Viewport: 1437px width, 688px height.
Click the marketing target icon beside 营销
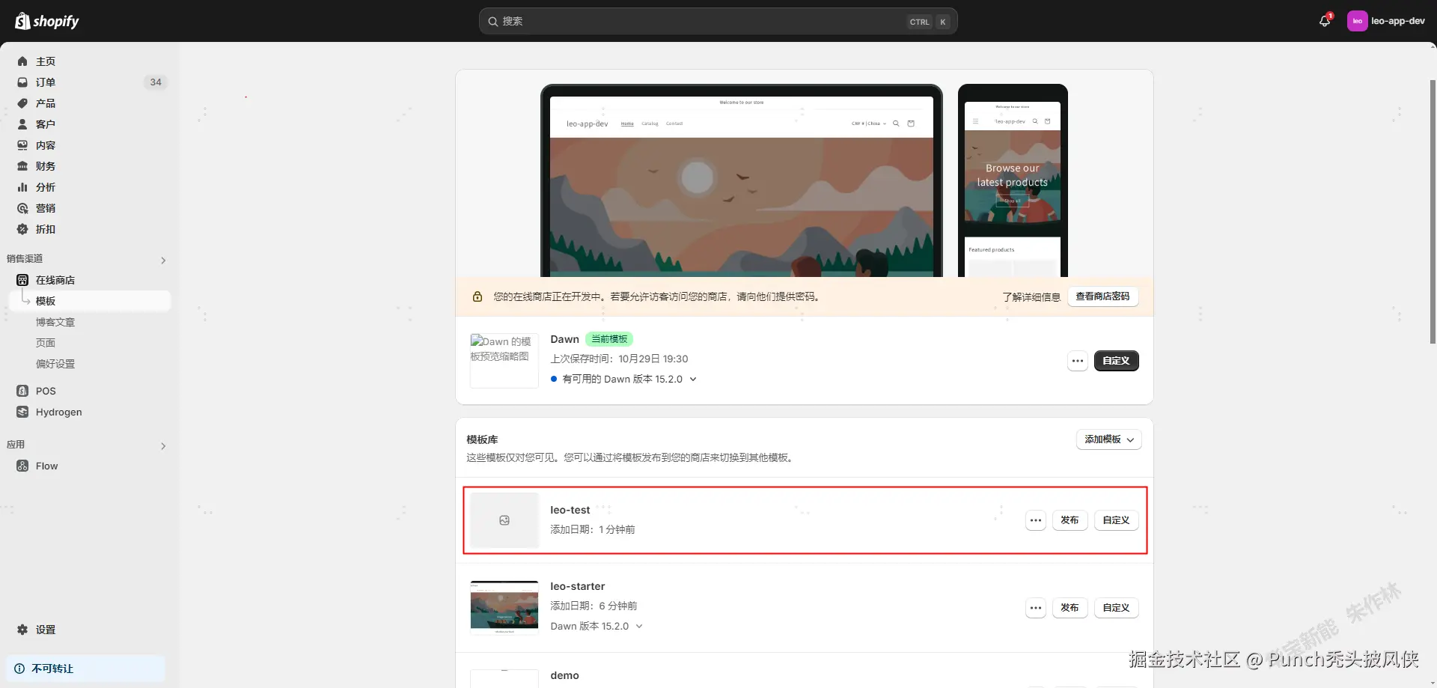click(22, 208)
